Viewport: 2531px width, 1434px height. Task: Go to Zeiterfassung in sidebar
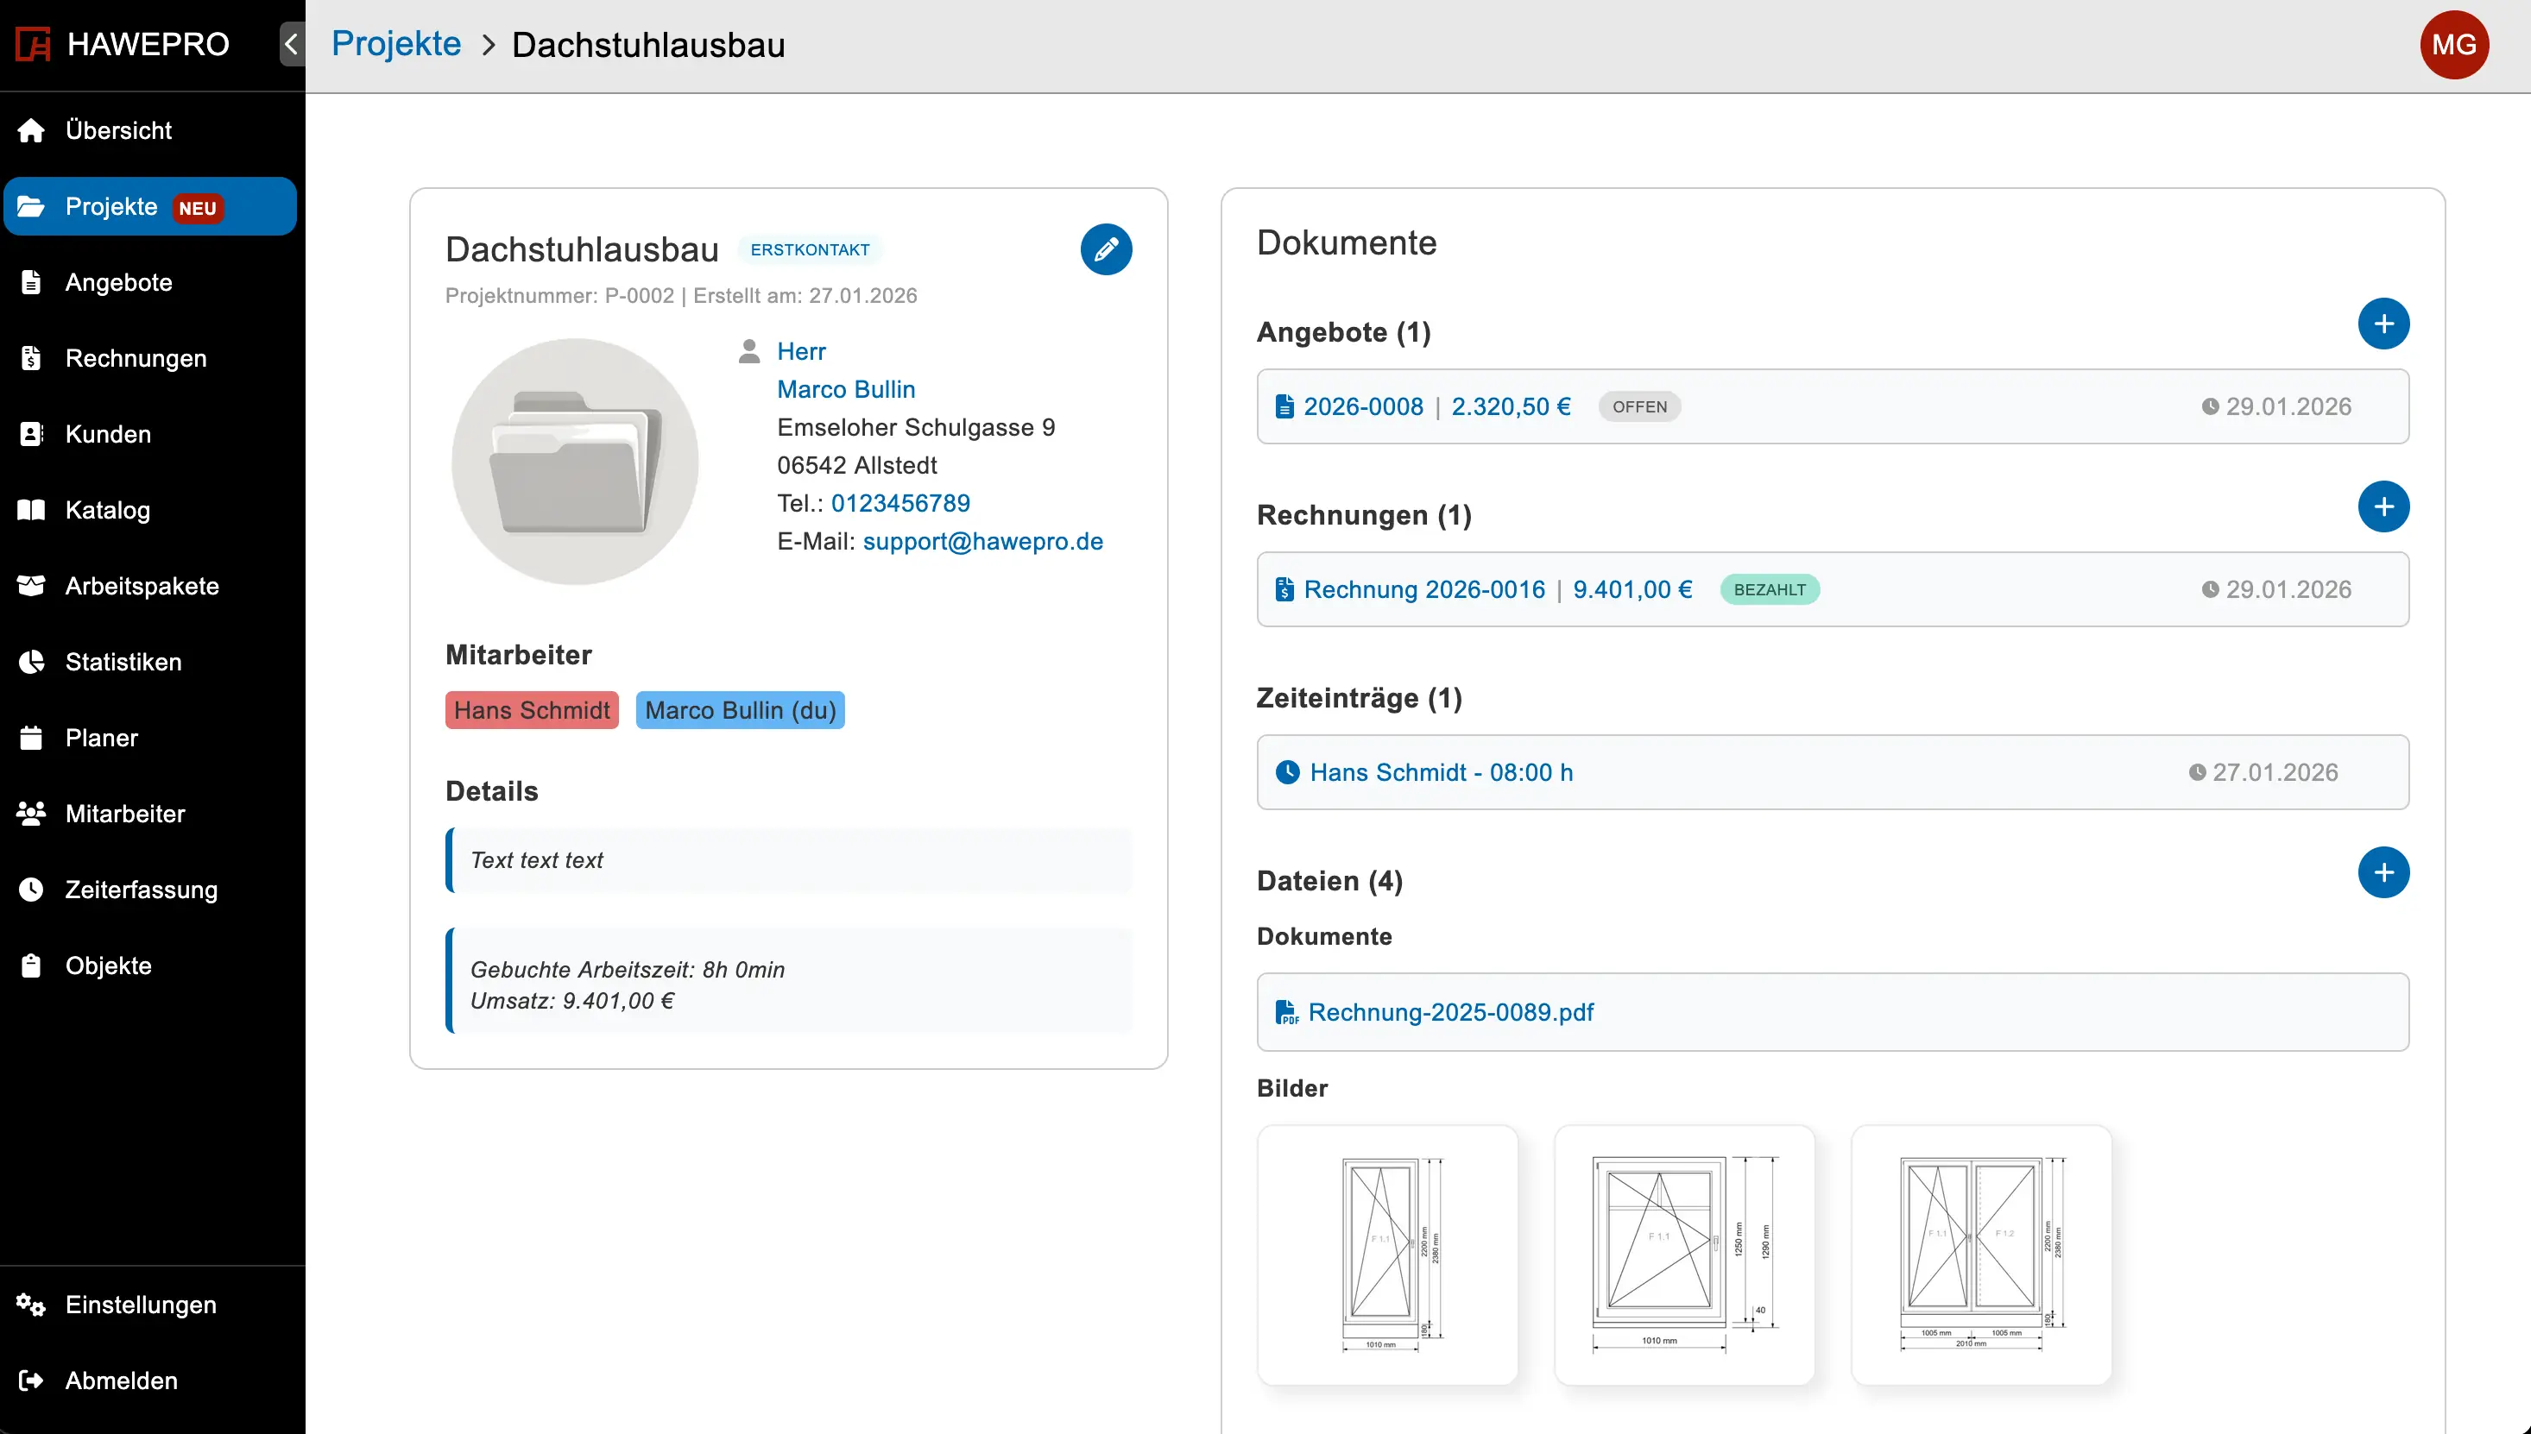141,890
